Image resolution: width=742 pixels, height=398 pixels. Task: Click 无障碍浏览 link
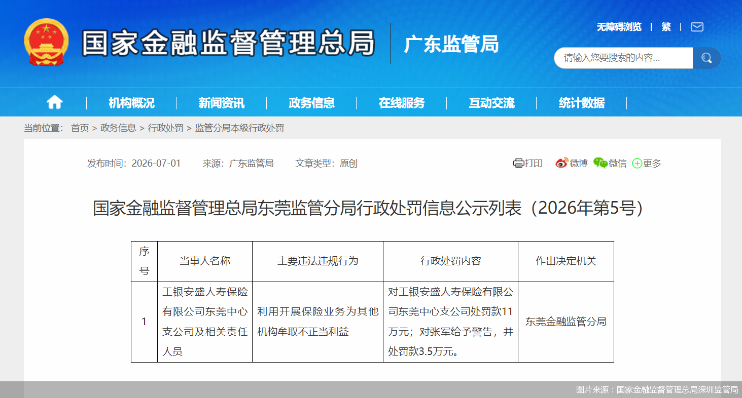point(619,27)
